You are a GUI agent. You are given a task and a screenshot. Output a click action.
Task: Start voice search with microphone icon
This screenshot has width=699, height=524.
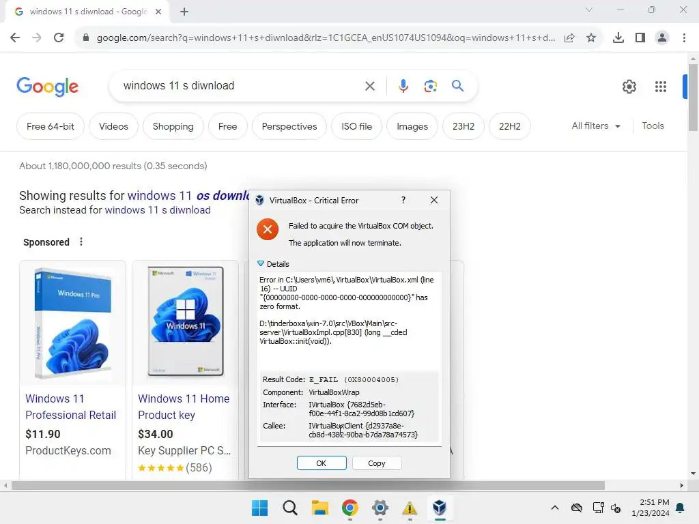pos(403,86)
